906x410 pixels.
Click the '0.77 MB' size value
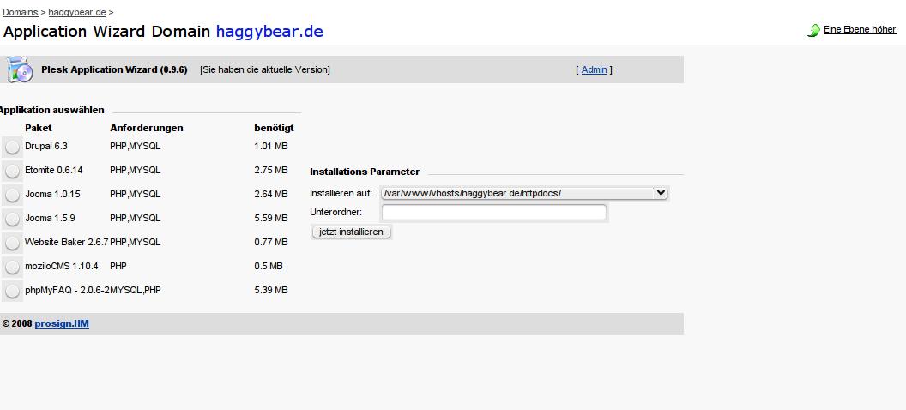point(271,242)
